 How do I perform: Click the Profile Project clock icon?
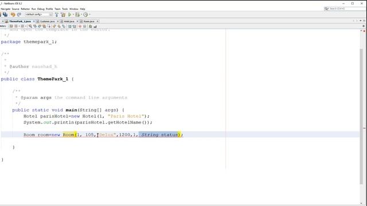(85, 14)
